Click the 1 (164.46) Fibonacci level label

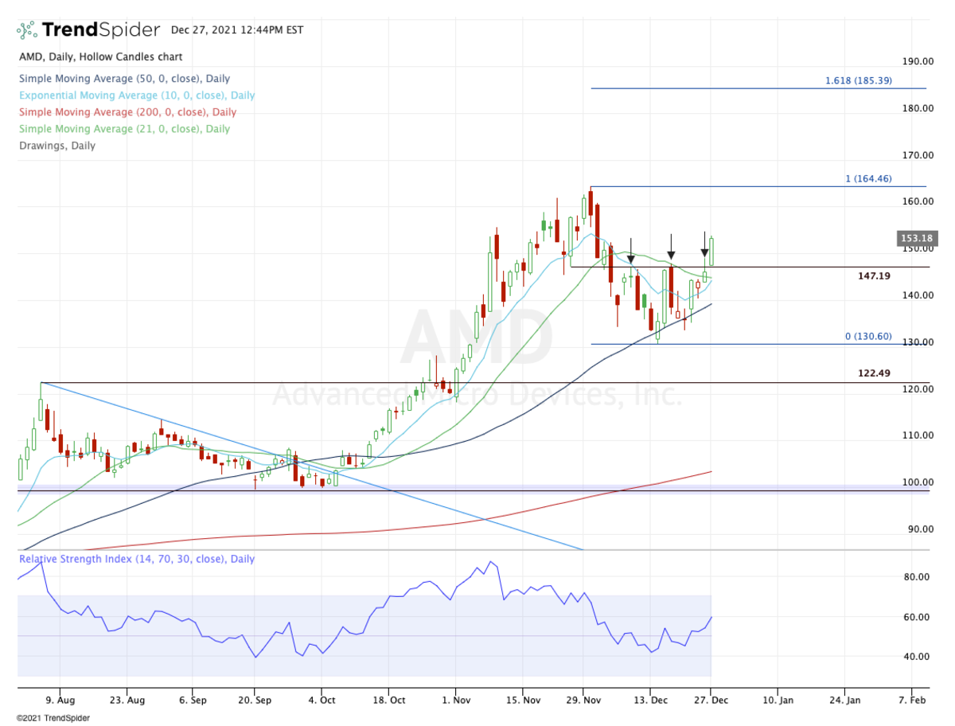[874, 179]
